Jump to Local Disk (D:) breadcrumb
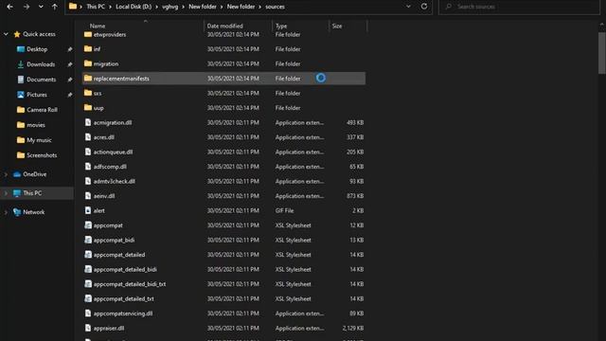Viewport: 606px width, 341px height. pos(134,7)
